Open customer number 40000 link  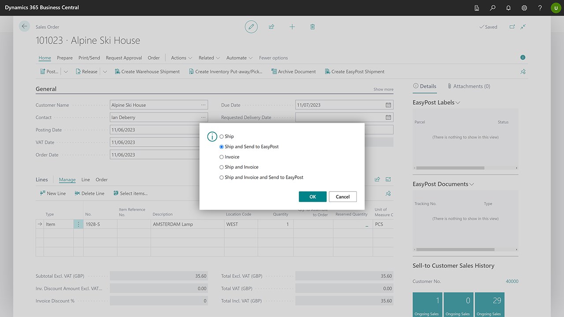pos(512,281)
